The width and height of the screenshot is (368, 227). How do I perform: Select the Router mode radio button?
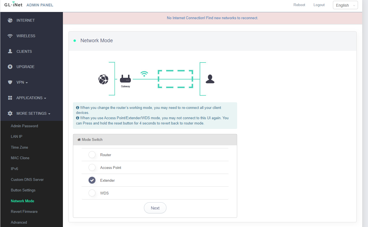(92, 155)
